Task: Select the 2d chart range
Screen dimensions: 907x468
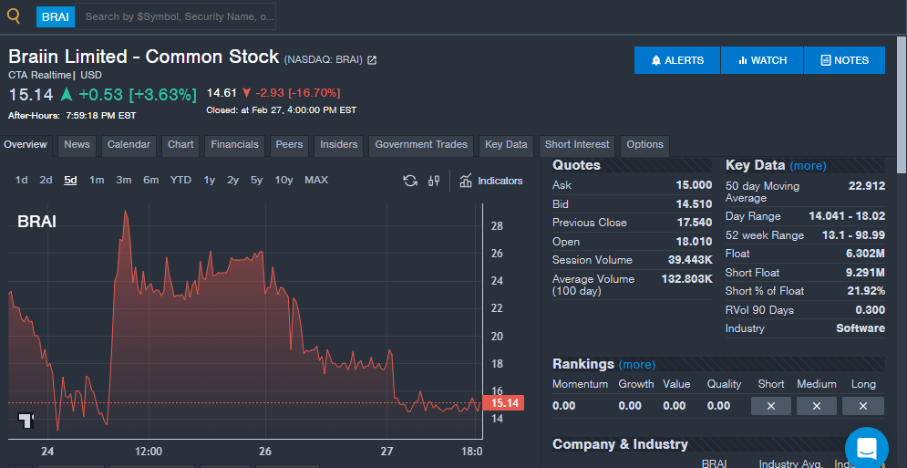Action: click(46, 180)
